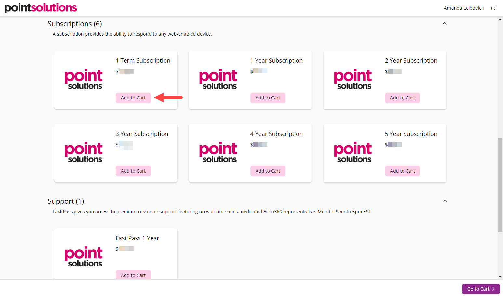This screenshot has height=298, width=503.
Task: Collapse the Subscriptions section
Action: coord(445,23)
